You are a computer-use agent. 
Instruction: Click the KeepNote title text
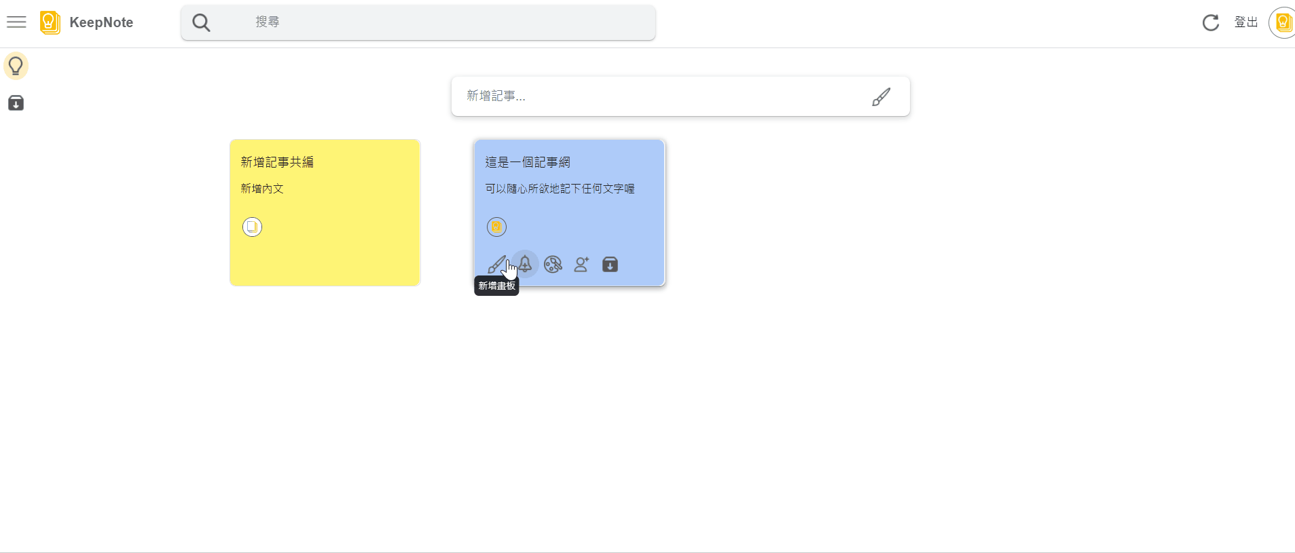pos(101,22)
